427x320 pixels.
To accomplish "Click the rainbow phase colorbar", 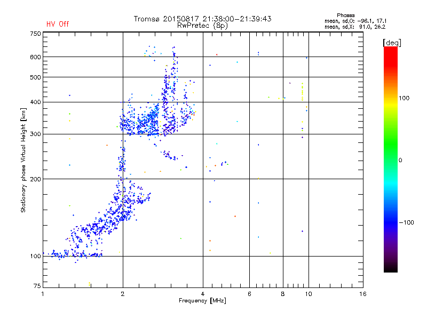I will pos(391,159).
